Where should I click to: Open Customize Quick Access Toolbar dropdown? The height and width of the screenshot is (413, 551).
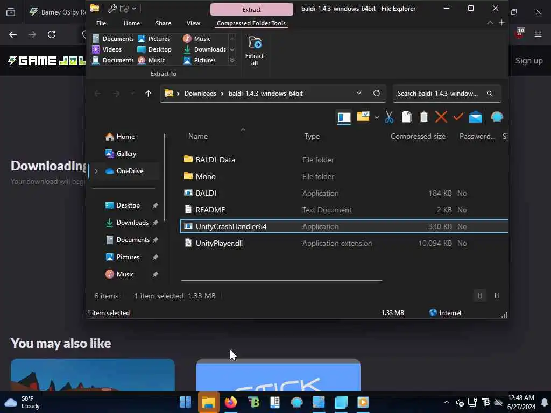pos(134,9)
